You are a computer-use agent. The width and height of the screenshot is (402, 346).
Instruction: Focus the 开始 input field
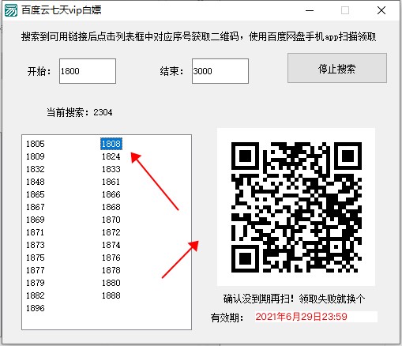point(88,71)
